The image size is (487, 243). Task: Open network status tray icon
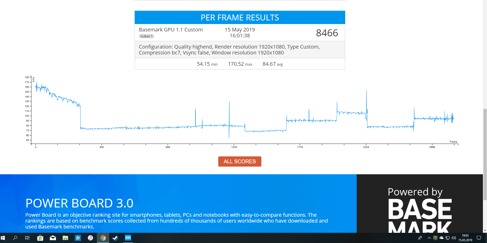[448, 238]
